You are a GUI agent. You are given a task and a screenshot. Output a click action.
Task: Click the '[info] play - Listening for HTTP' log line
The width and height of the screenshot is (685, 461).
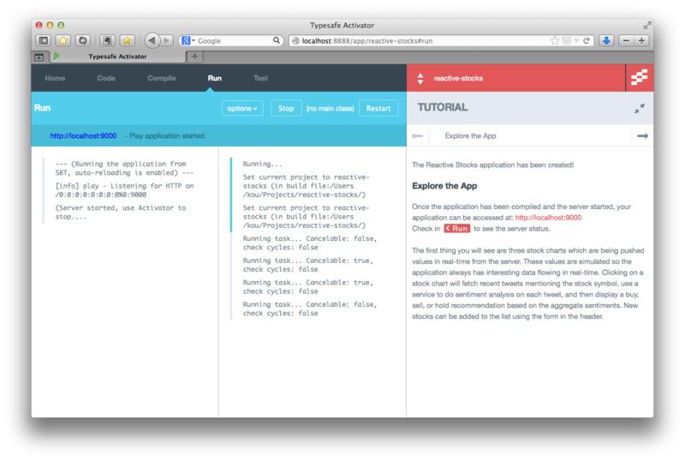124,190
